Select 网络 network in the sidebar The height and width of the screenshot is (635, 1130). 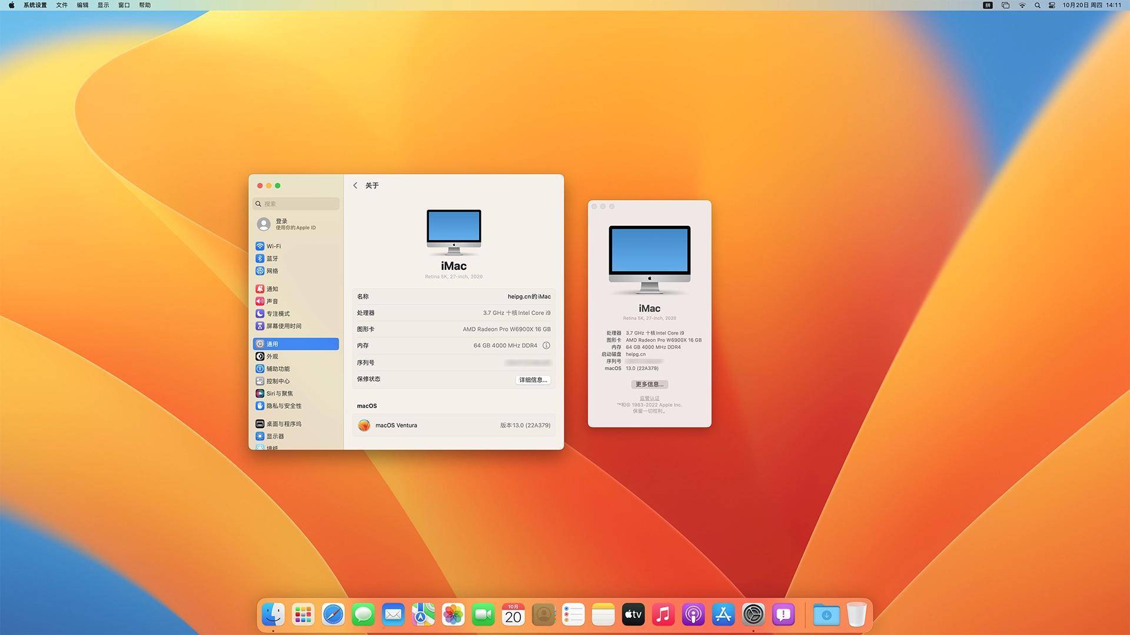295,271
